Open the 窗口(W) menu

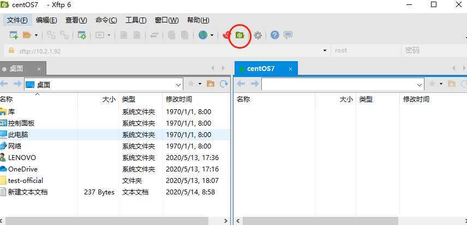click(167, 20)
